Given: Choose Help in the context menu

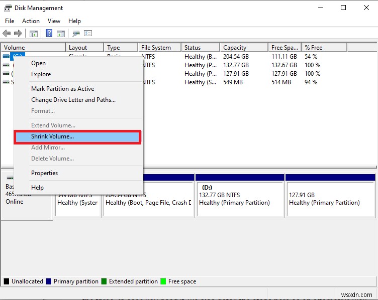Looking at the screenshot, I should click(78, 188).
